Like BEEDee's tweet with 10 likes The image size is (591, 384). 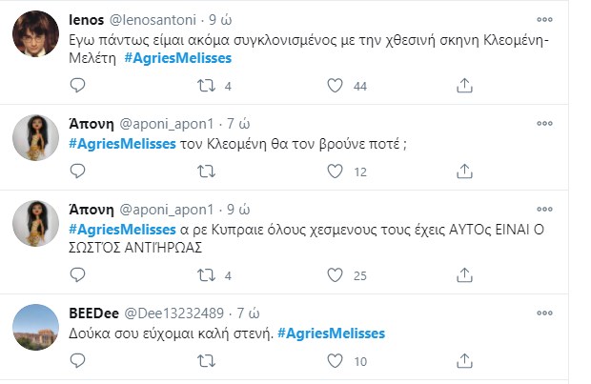coord(335,361)
